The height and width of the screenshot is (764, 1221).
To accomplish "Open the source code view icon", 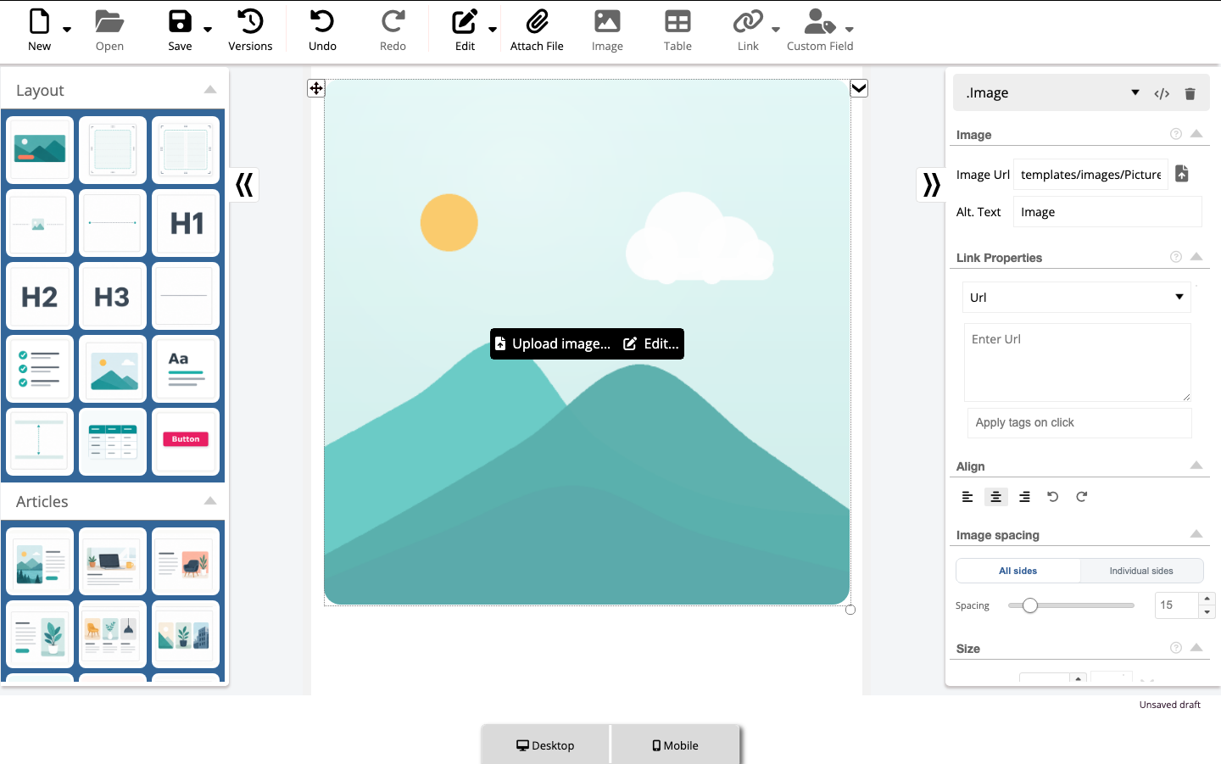I will tap(1162, 93).
